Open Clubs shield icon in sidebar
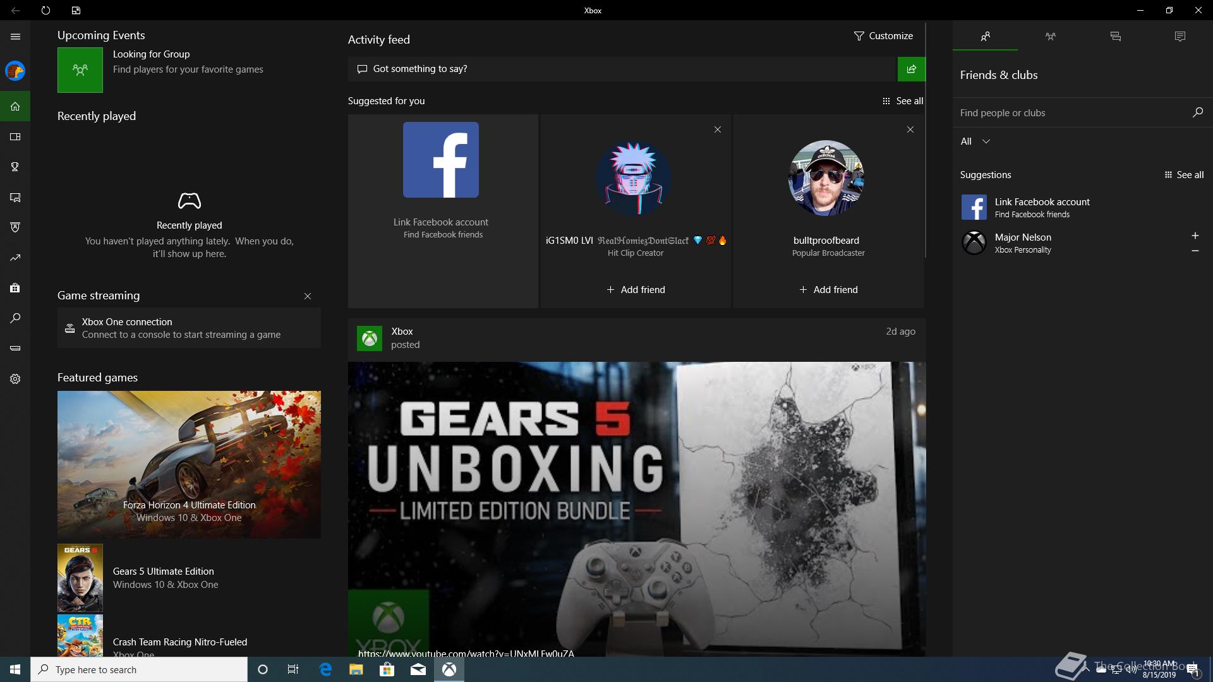Screen dimensions: 1213x682 coord(15,227)
